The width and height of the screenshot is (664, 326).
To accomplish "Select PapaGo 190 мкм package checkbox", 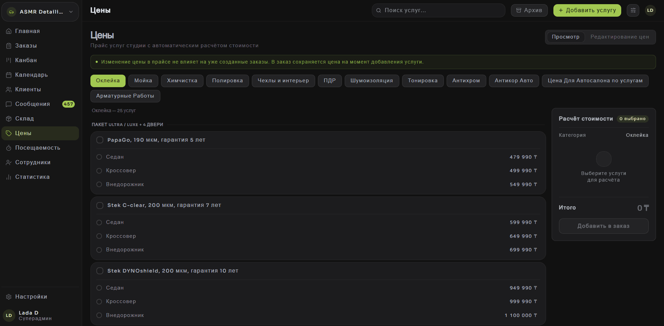I will tap(100, 140).
